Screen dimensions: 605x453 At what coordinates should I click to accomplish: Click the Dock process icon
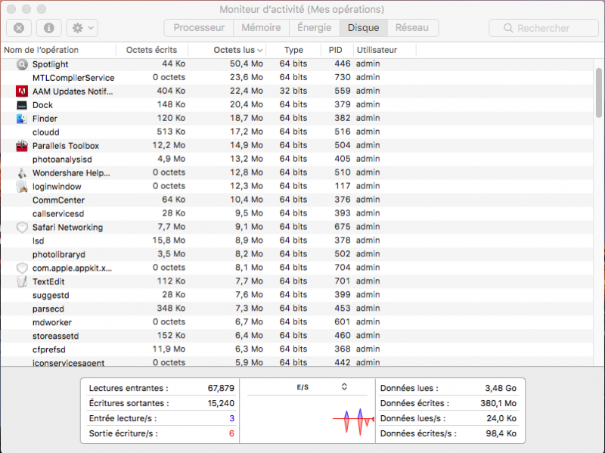point(22,105)
